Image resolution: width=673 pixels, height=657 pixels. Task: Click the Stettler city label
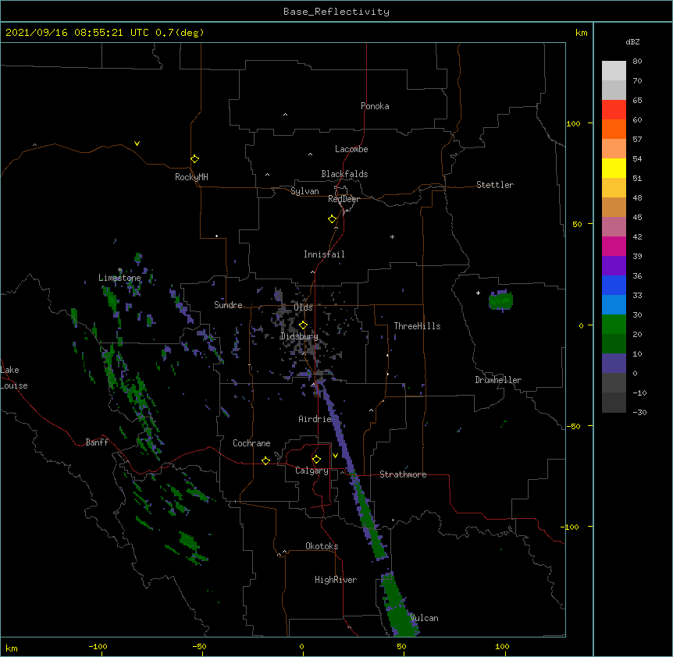click(495, 185)
